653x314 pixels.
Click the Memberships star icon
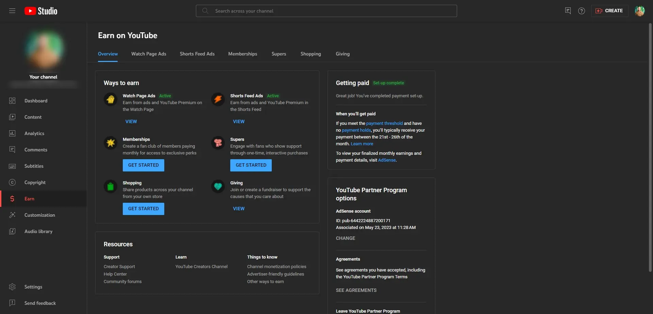pos(111,143)
